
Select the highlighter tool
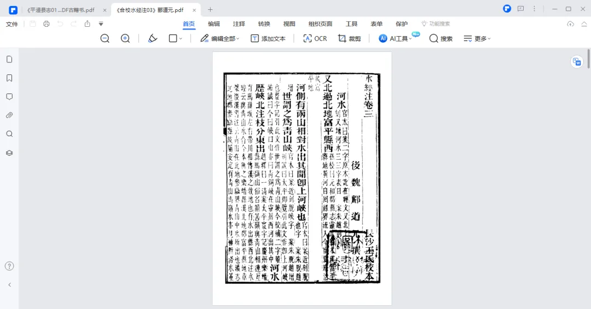click(153, 38)
